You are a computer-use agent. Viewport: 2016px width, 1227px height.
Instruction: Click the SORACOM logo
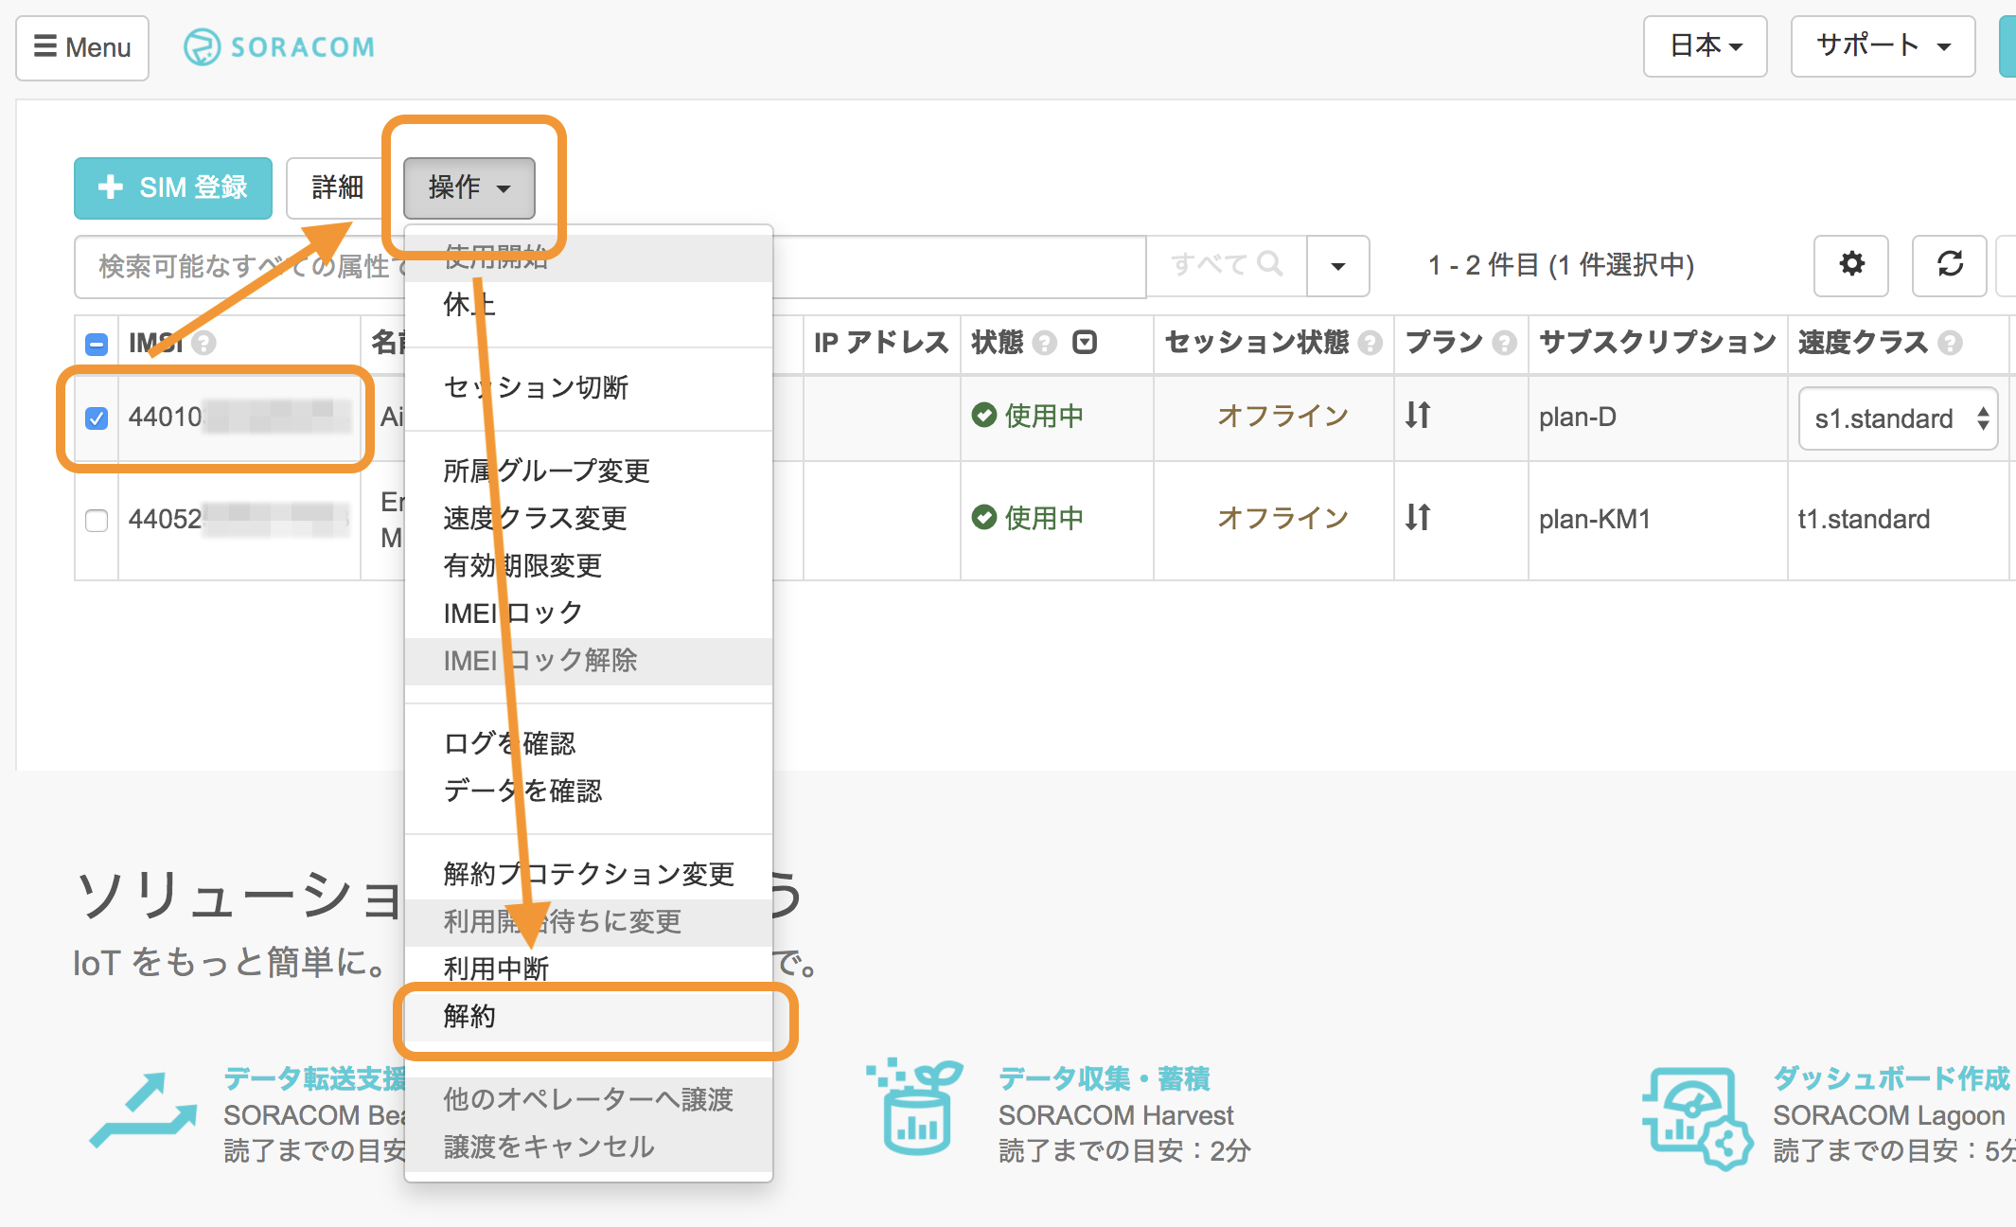(279, 46)
